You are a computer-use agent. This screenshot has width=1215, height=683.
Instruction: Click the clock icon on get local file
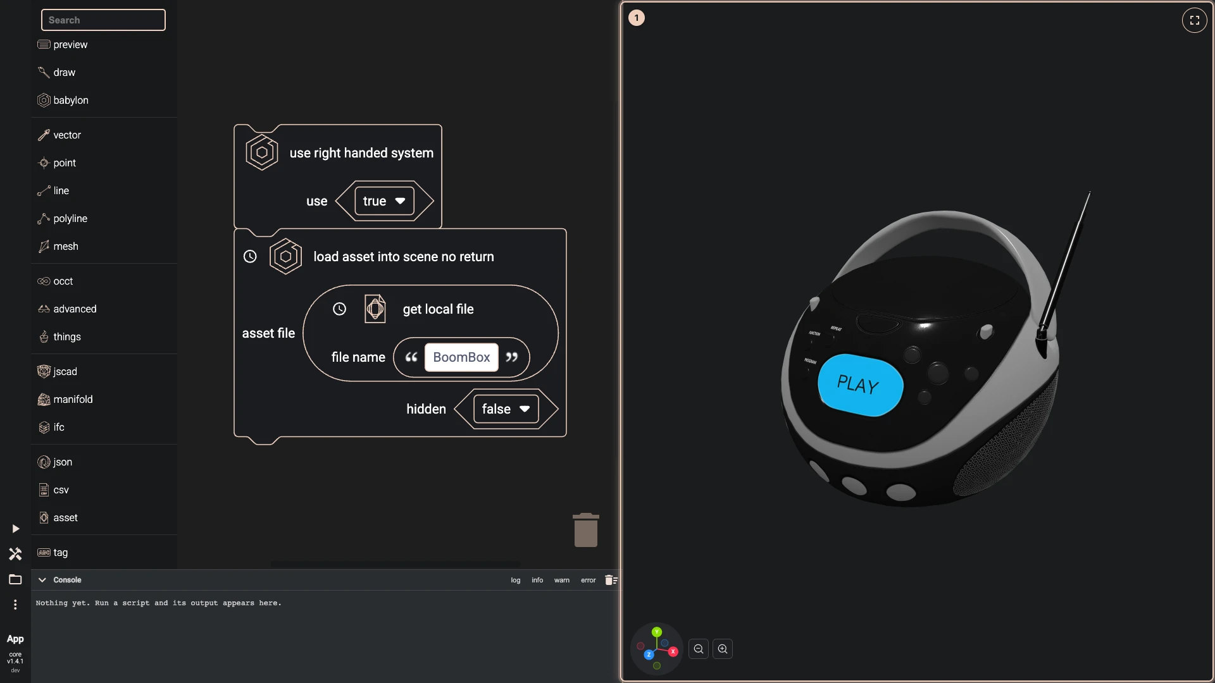pyautogui.click(x=339, y=309)
